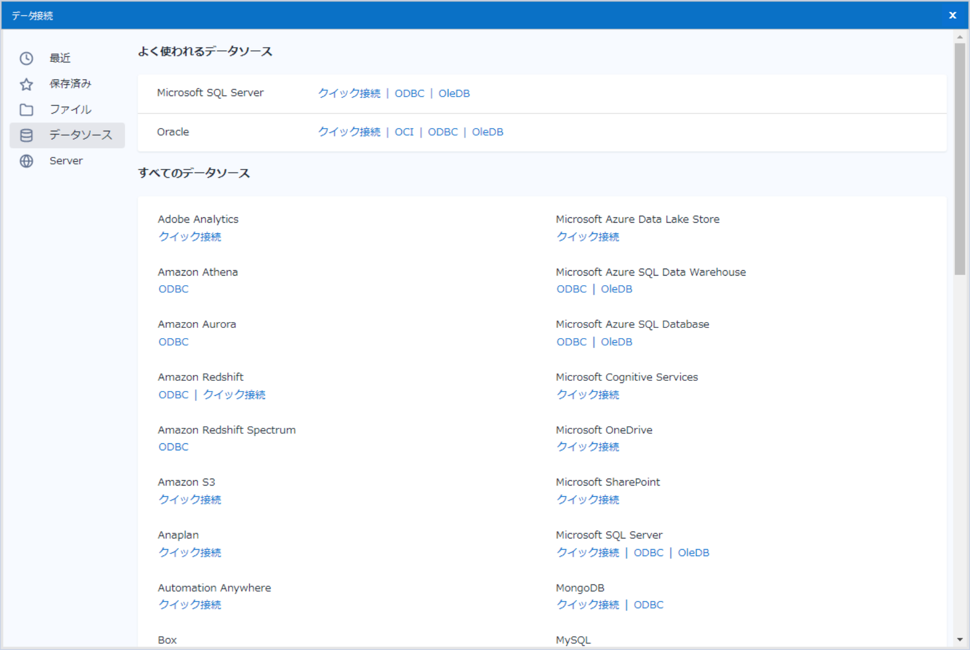The width and height of the screenshot is (970, 650).
Task: Click the Amazon Redshift Spectrum label
Action: [x=227, y=430]
